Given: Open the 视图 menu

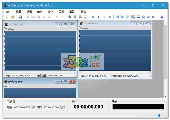Looking at the screenshot, I should 18,11.
